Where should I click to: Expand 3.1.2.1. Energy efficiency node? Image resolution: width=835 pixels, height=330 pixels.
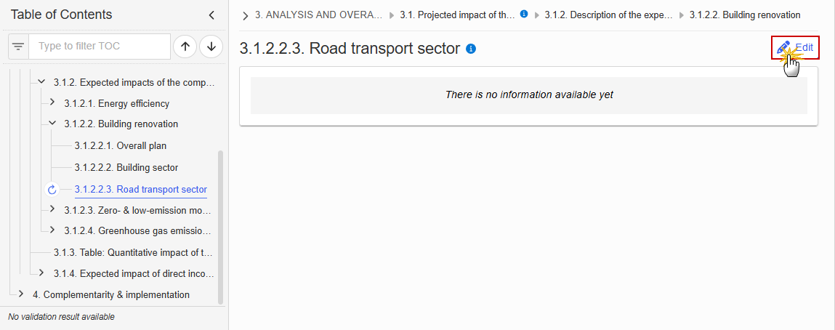[x=52, y=102]
